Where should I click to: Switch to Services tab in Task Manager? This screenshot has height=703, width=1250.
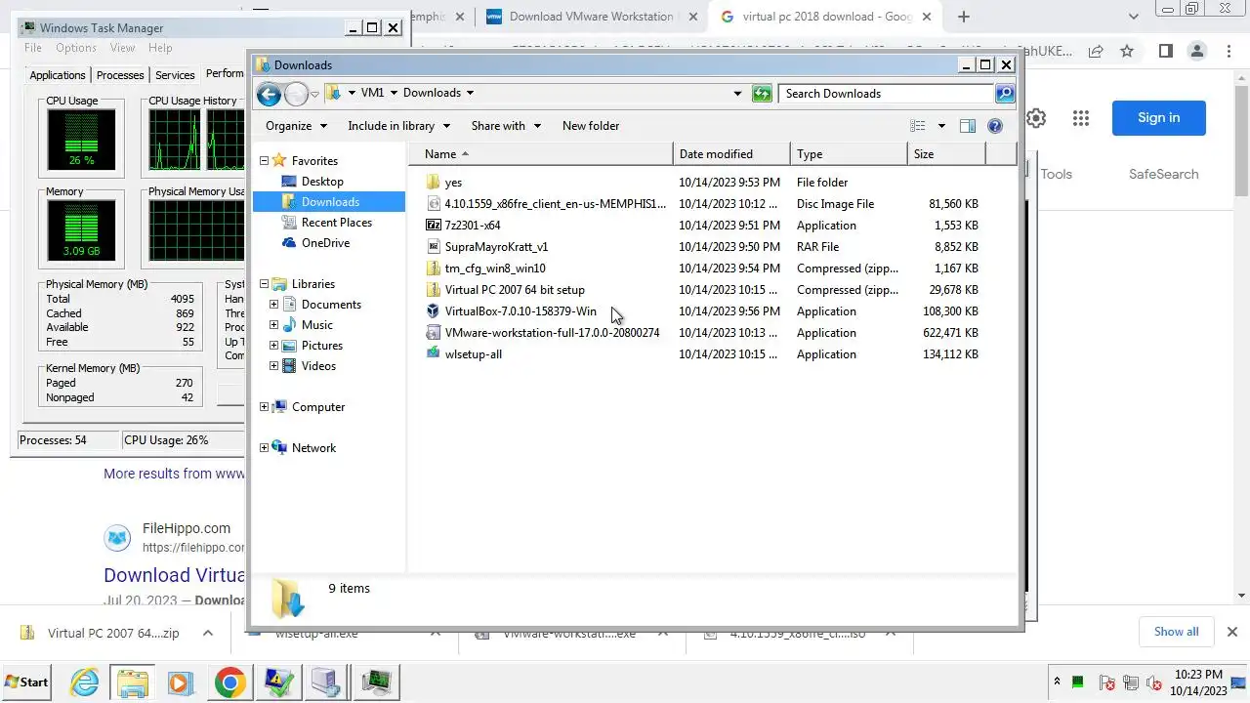pos(175,75)
